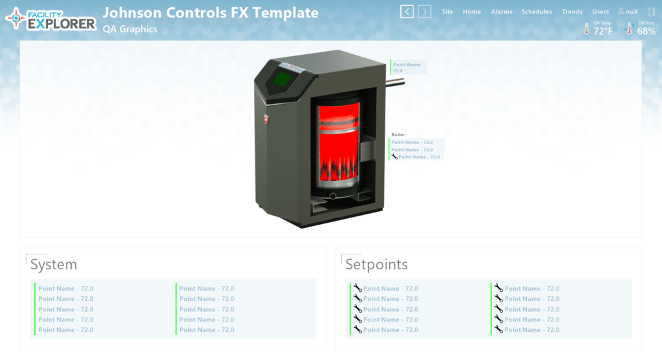Click the green display screen on boiler
Viewport: 662px width, 359px height.
click(x=282, y=79)
